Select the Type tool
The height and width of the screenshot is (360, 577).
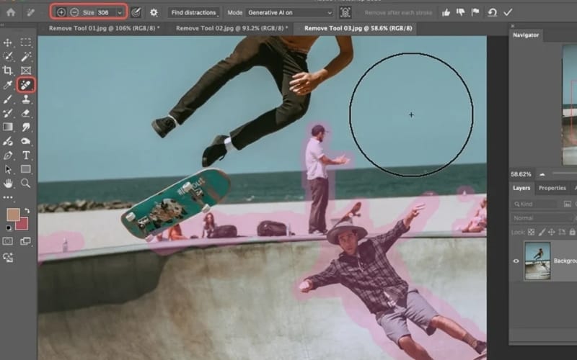pos(26,156)
